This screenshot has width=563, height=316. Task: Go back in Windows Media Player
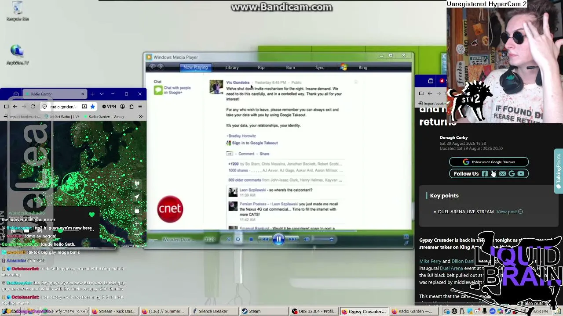click(153, 67)
